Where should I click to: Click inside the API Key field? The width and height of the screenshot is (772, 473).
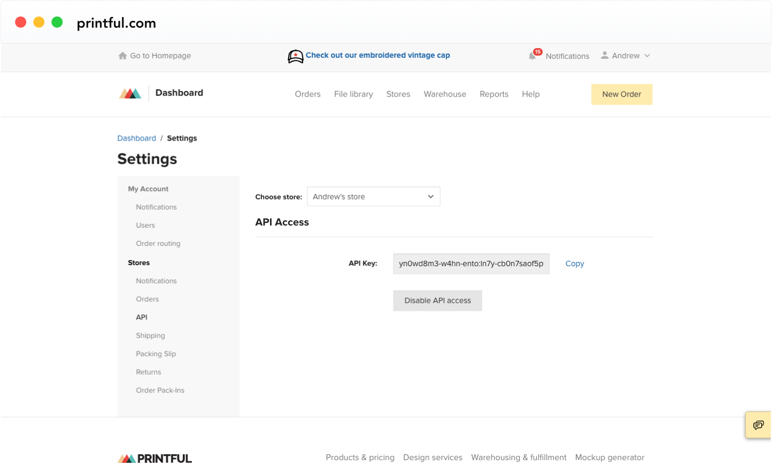point(471,263)
